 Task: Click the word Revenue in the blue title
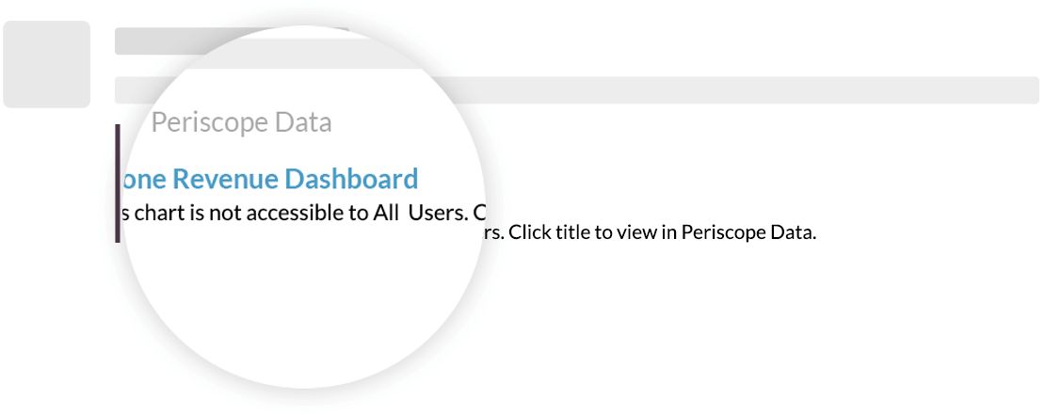pyautogui.click(x=225, y=179)
